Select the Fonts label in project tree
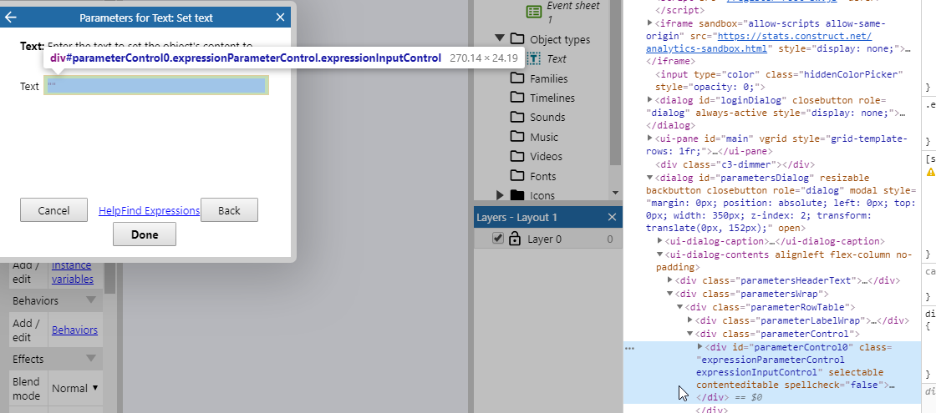 click(542, 176)
